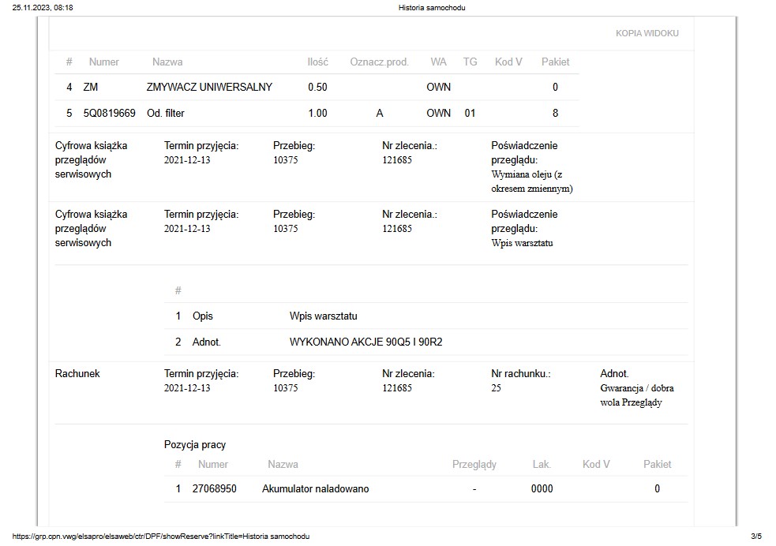776x546 pixels.
Task: Click TG value 01 in filter row
Action: coord(470,114)
